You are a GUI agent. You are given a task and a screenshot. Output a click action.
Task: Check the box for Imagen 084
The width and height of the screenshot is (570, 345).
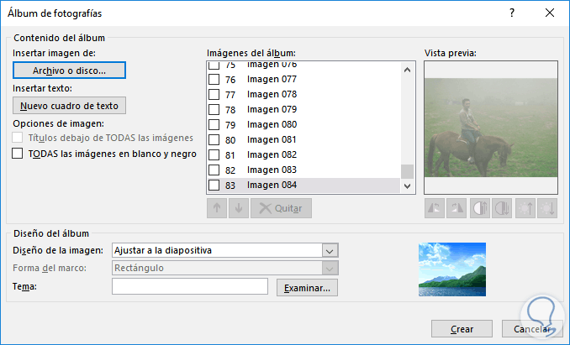[214, 186]
